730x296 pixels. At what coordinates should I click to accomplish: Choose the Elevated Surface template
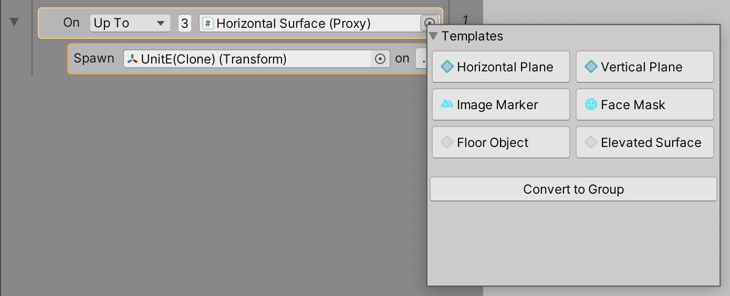[x=644, y=142]
